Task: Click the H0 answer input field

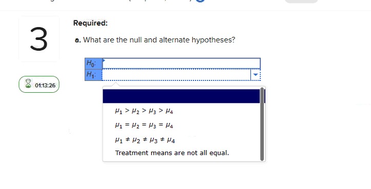Action: (181, 64)
